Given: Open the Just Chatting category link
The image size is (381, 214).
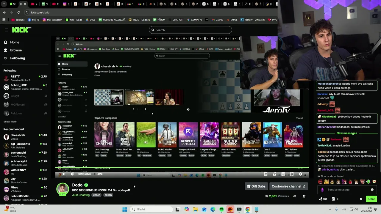Looking at the screenshot, I should coord(81,195).
